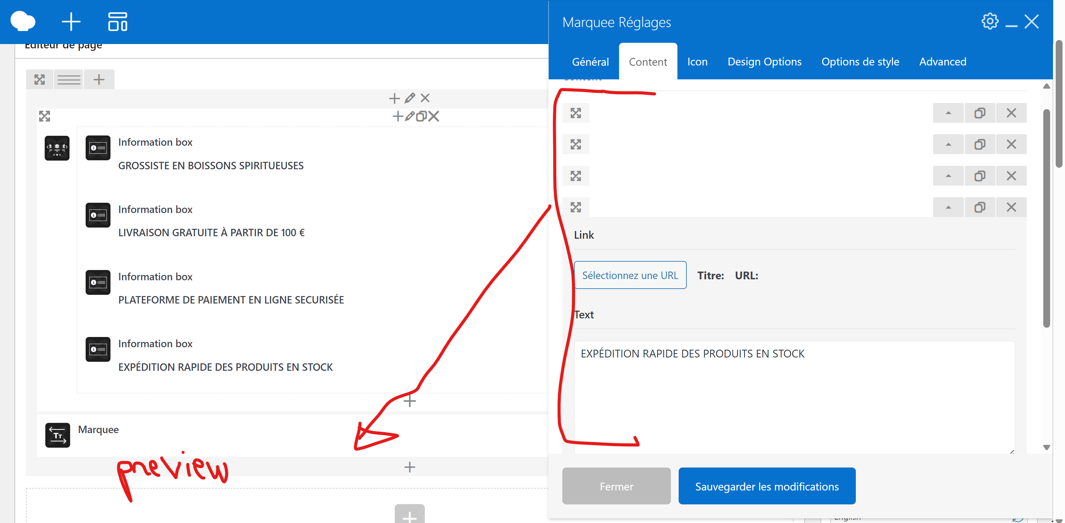Click the move handle of the first content item
This screenshot has width=1065, height=523.
point(576,113)
